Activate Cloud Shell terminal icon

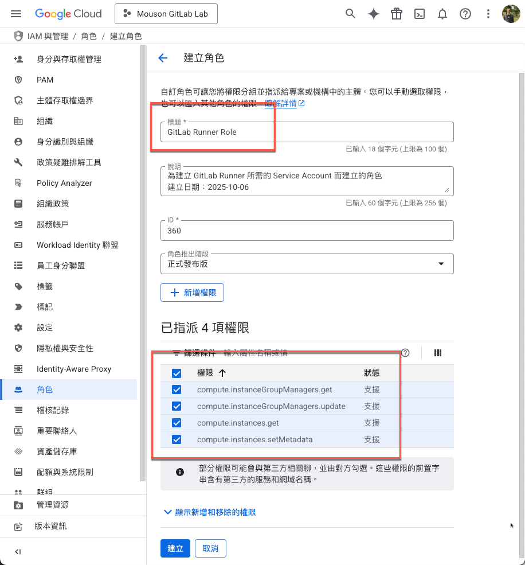(420, 14)
